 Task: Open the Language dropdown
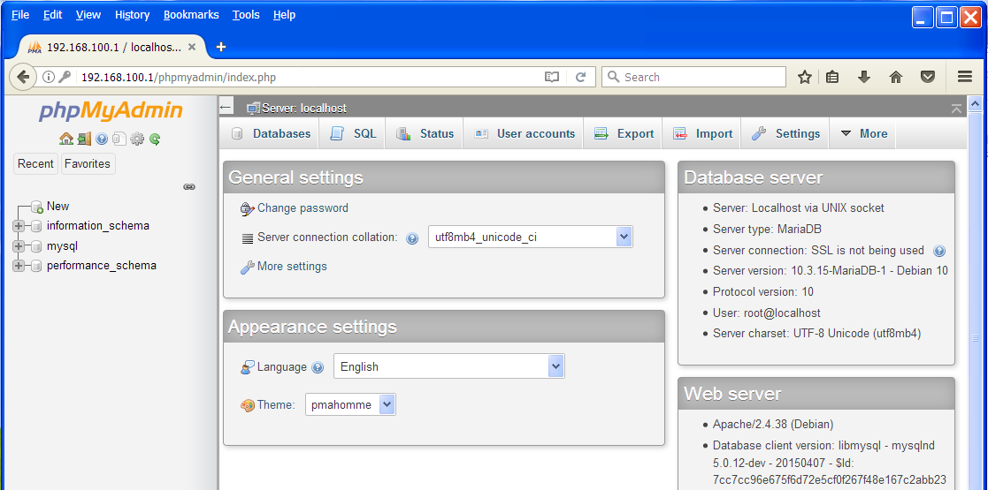pyautogui.click(x=448, y=366)
